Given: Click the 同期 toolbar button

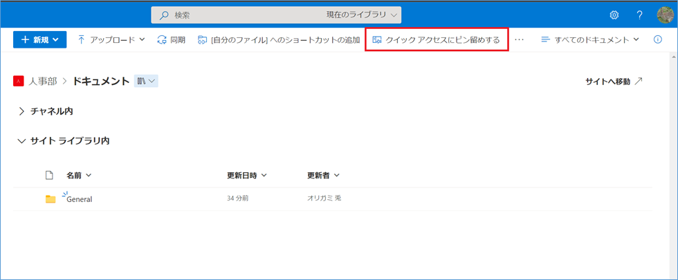Looking at the screenshot, I should tap(172, 39).
